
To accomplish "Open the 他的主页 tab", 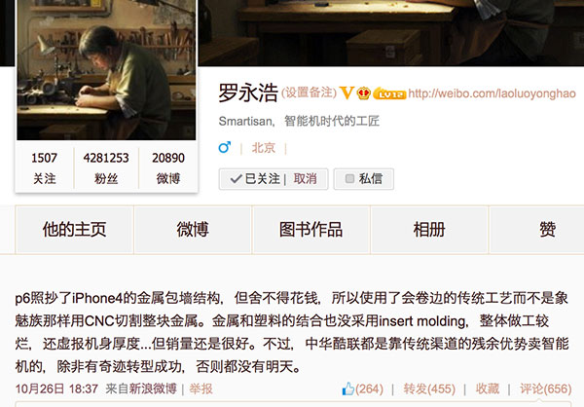I will click(75, 230).
